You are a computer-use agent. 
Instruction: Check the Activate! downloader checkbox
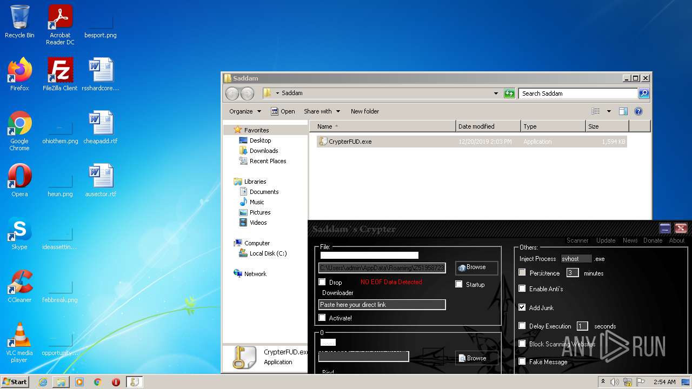point(322,318)
